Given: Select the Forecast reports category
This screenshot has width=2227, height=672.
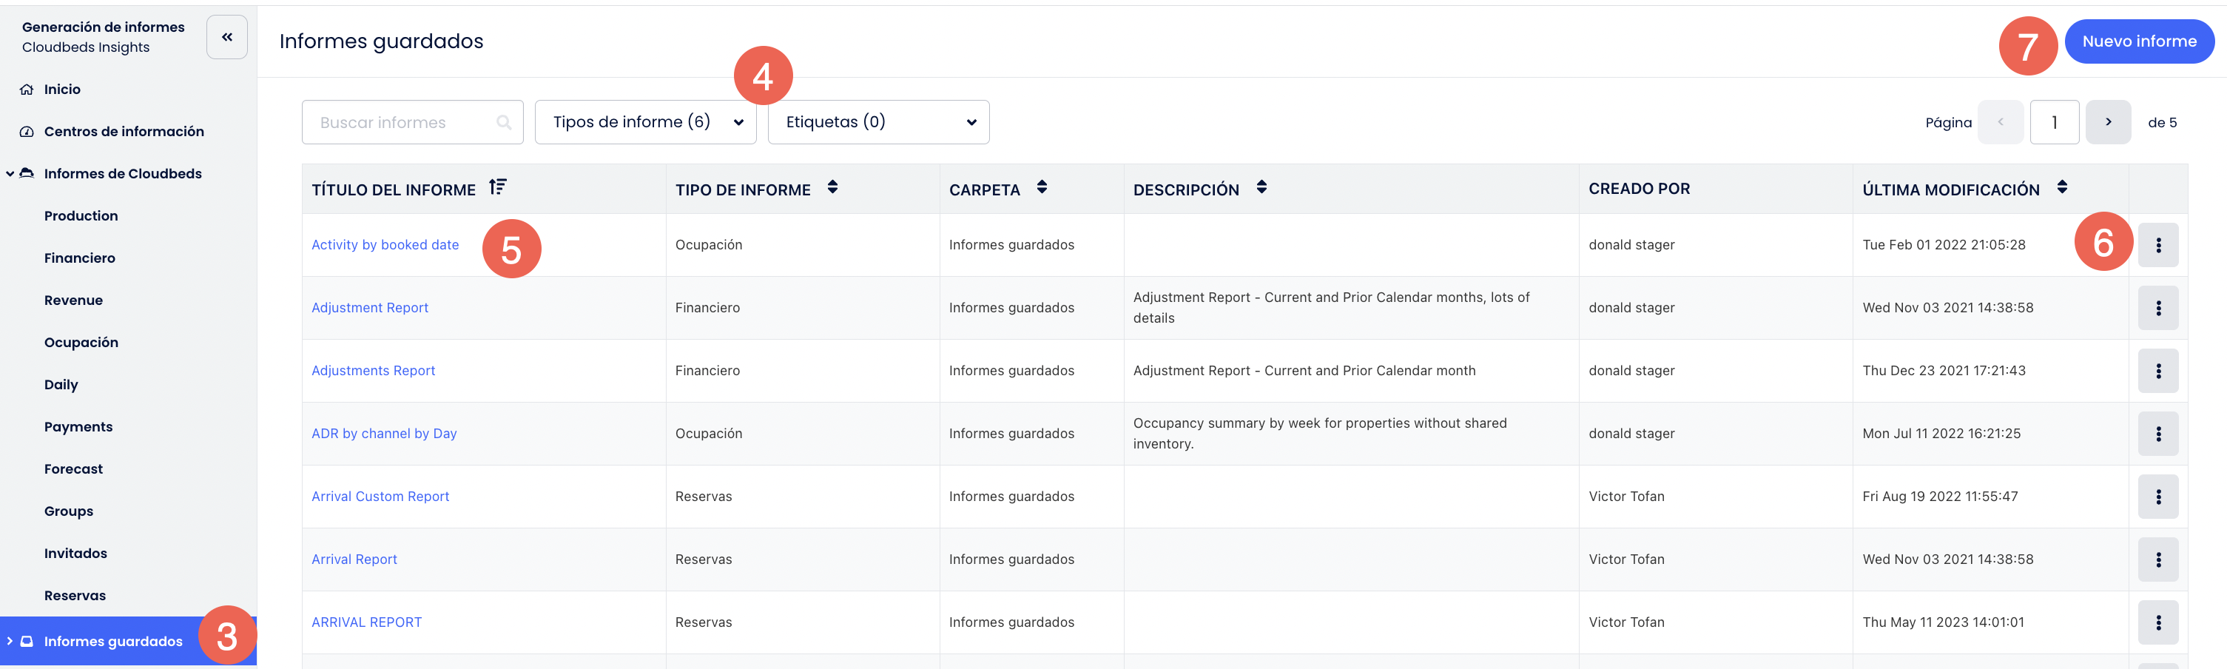Looking at the screenshot, I should (x=73, y=468).
